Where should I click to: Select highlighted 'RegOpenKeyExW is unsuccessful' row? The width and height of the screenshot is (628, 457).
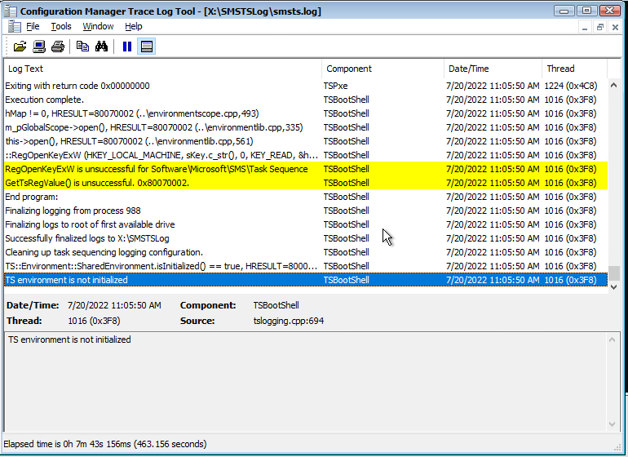pyautogui.click(x=306, y=169)
